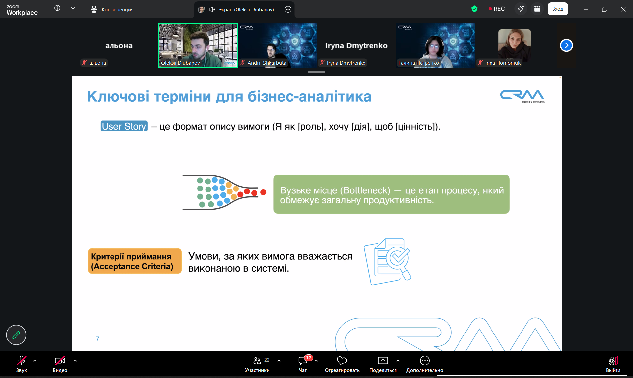Expand share options arrow beside Поделиться
Image resolution: width=633 pixels, height=378 pixels.
tap(398, 361)
